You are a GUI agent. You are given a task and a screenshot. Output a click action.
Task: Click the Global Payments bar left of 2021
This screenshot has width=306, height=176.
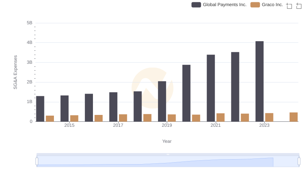point(186,93)
